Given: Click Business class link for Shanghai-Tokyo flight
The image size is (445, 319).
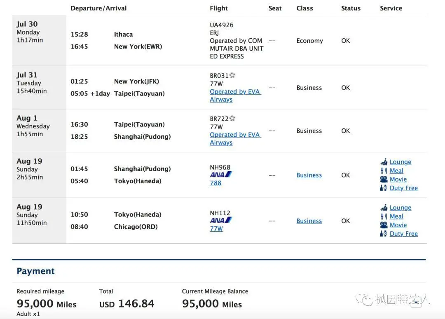Looking at the screenshot, I should point(309,175).
